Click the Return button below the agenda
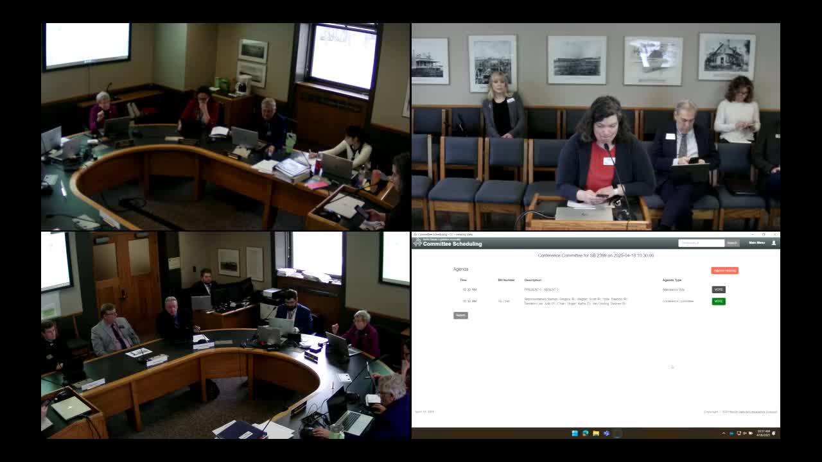 (460, 315)
